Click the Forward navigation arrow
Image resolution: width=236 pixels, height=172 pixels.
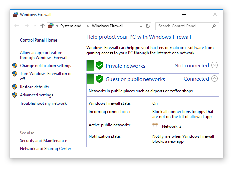point(27,26)
